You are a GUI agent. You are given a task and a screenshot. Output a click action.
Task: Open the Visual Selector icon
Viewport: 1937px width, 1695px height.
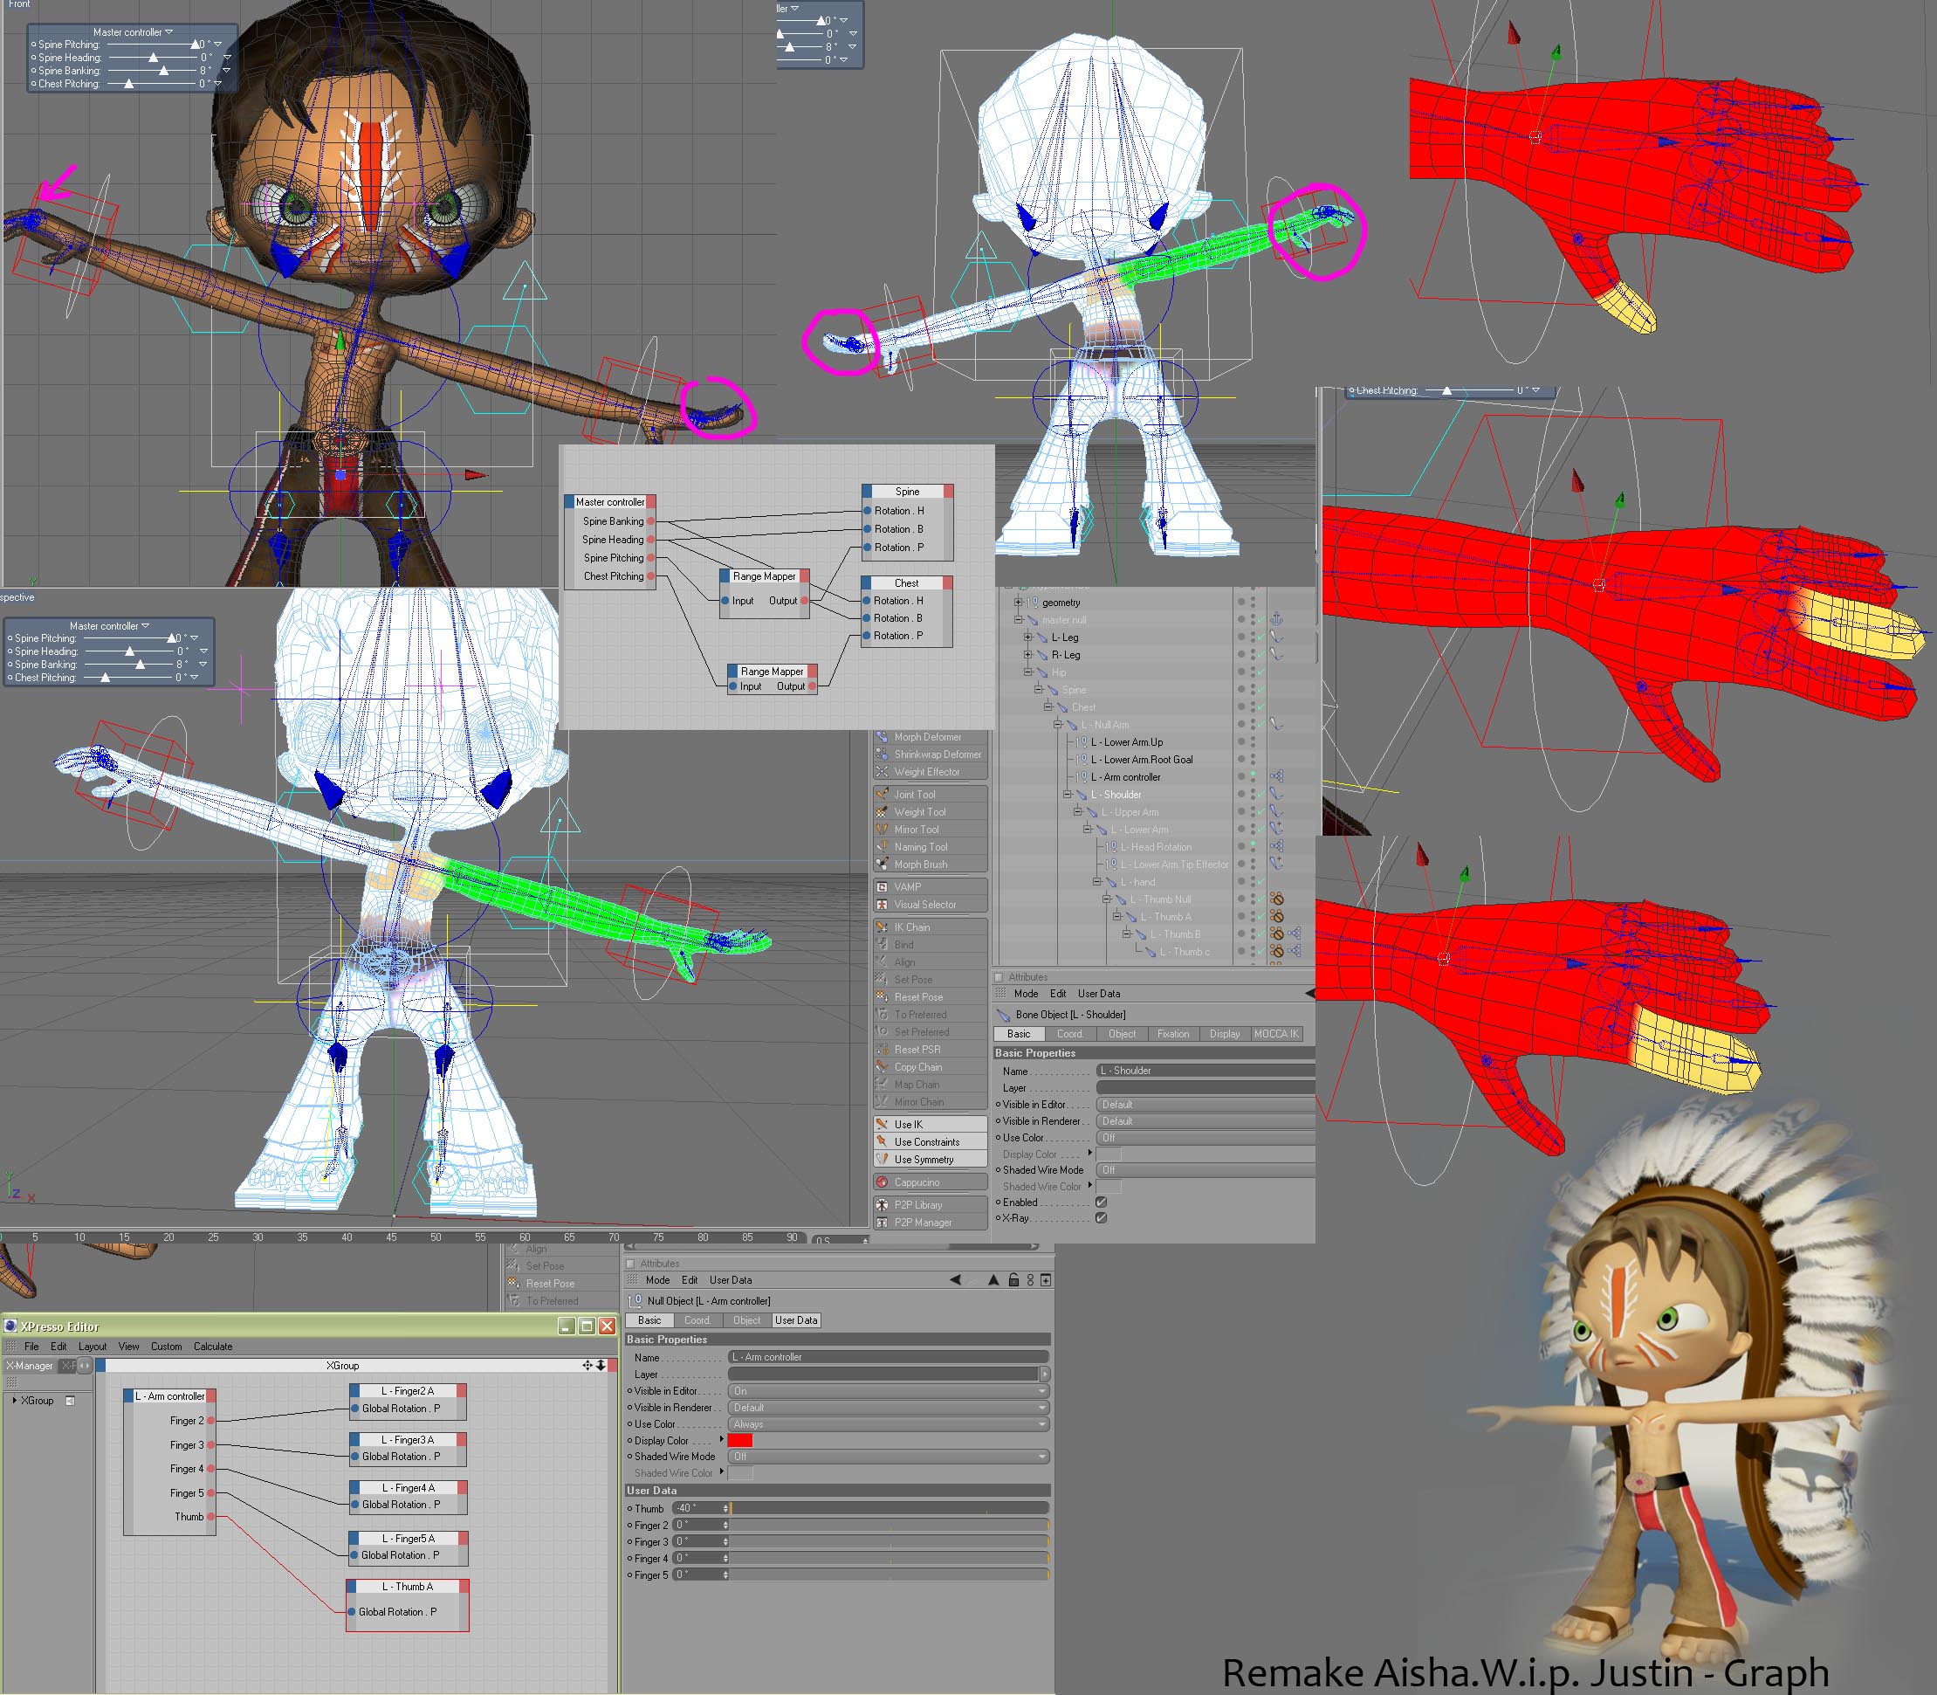coord(882,904)
